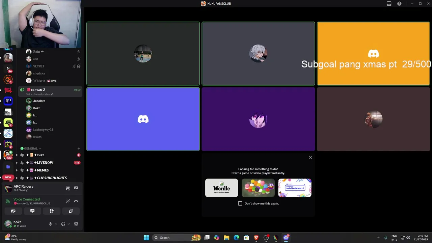The width and height of the screenshot is (432, 243).
Task: Check 'Don't show me this again'
Action: pyautogui.click(x=240, y=204)
